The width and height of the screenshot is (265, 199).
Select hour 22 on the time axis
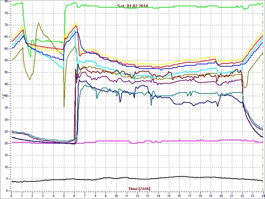click(242, 196)
